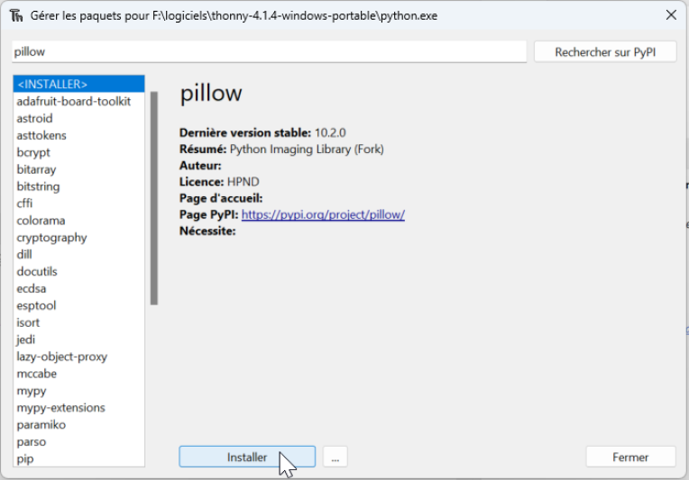Click the package search field containing pillow

(270, 51)
